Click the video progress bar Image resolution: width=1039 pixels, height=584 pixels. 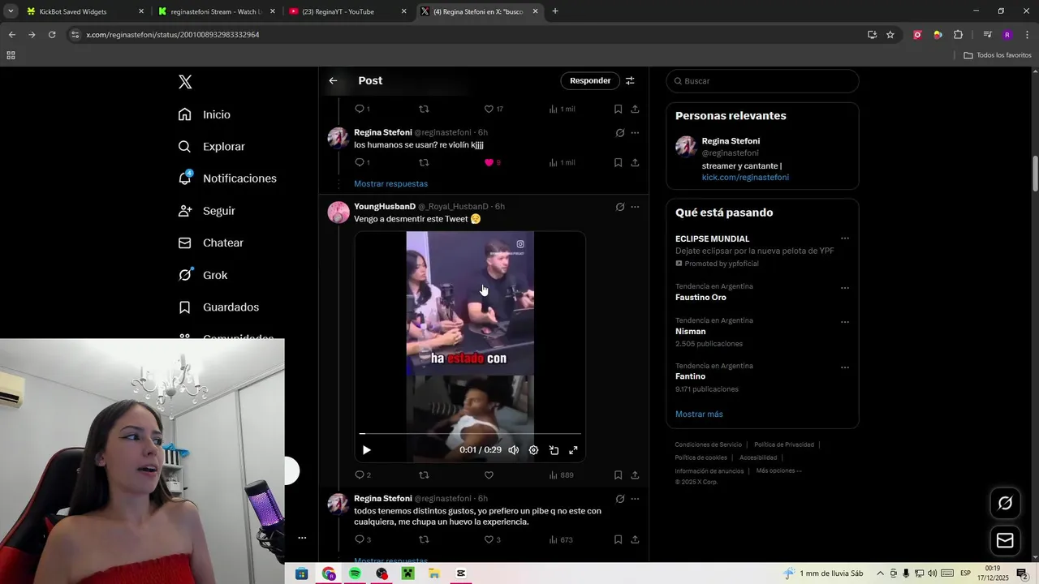pyautogui.click(x=470, y=434)
